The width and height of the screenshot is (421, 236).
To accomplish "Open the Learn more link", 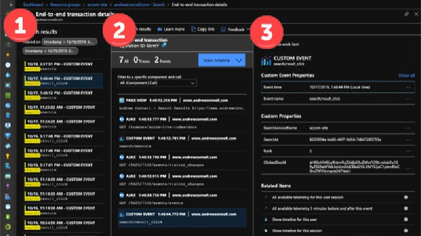I will click(x=171, y=29).
